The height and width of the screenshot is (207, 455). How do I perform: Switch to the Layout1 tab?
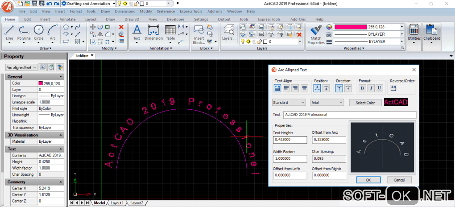pos(117,203)
